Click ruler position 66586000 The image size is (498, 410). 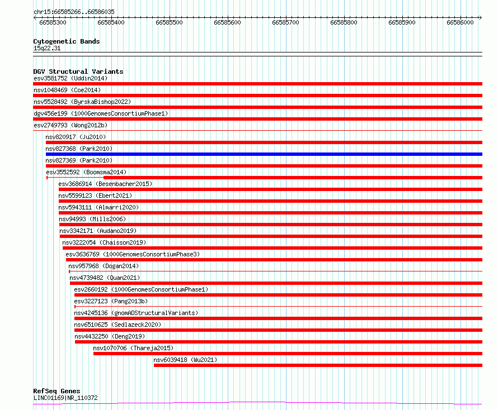[x=460, y=22]
